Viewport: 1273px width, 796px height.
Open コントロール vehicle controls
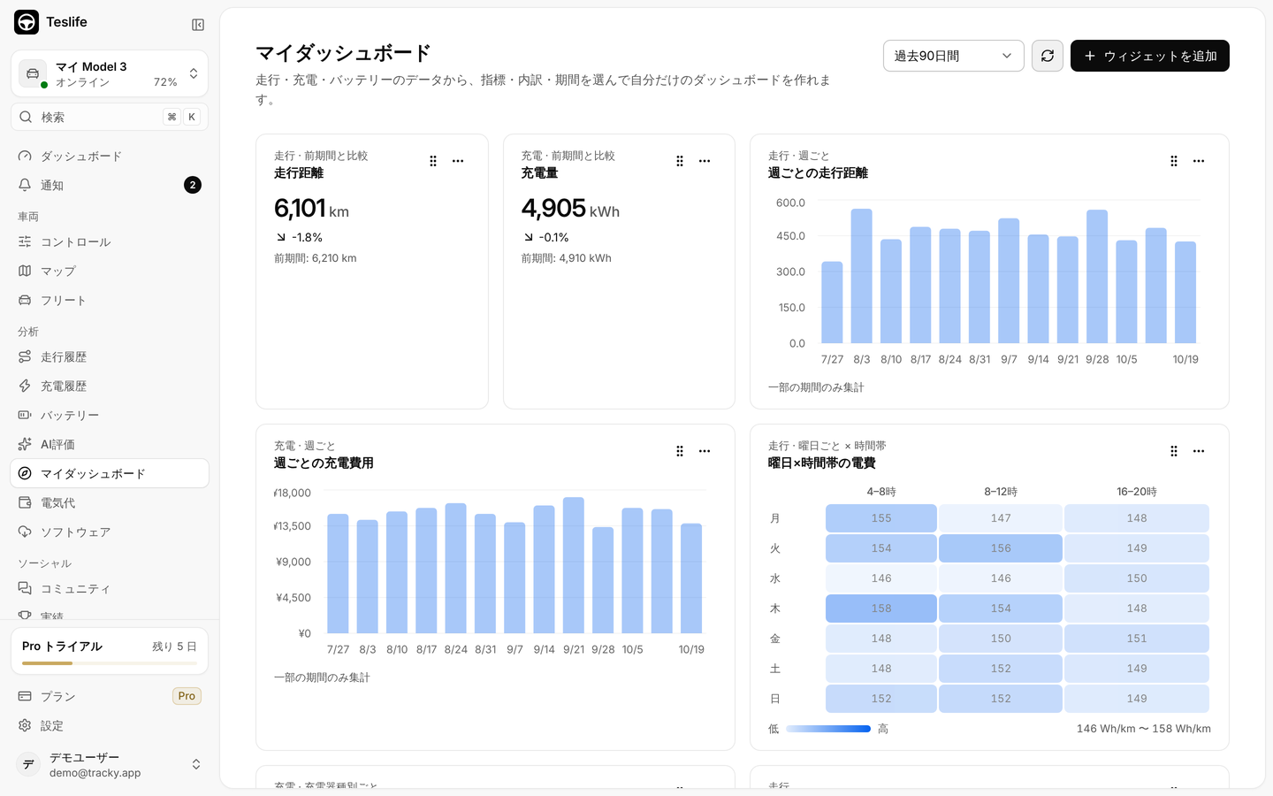110,241
